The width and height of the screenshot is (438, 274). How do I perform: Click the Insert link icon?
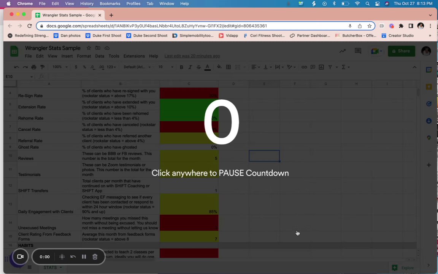pos(304,67)
